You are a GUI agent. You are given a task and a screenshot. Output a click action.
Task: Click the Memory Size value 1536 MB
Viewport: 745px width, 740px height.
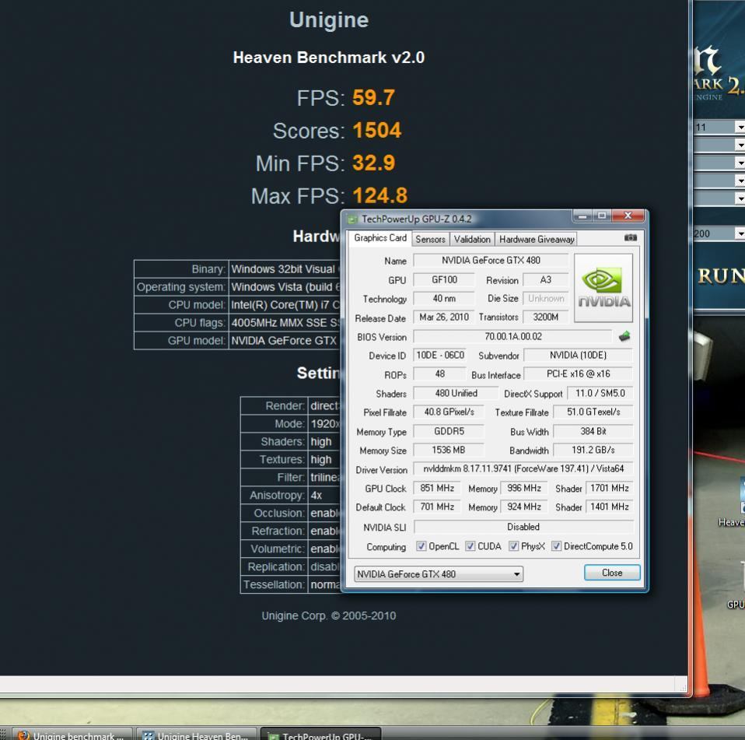tap(449, 450)
